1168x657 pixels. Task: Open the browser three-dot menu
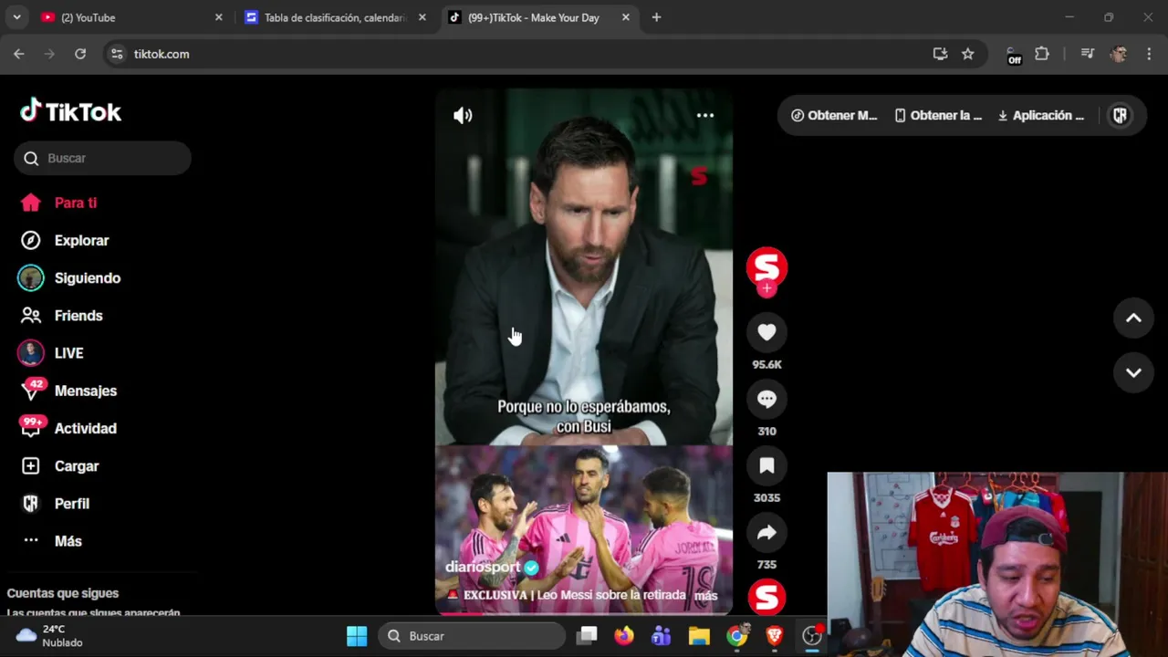(1148, 54)
